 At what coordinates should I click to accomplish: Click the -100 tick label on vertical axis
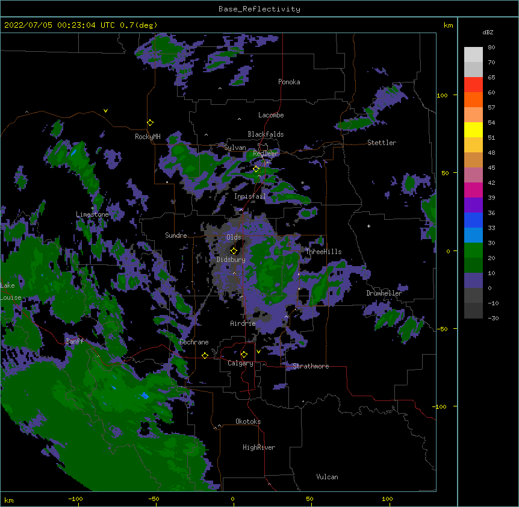point(440,406)
